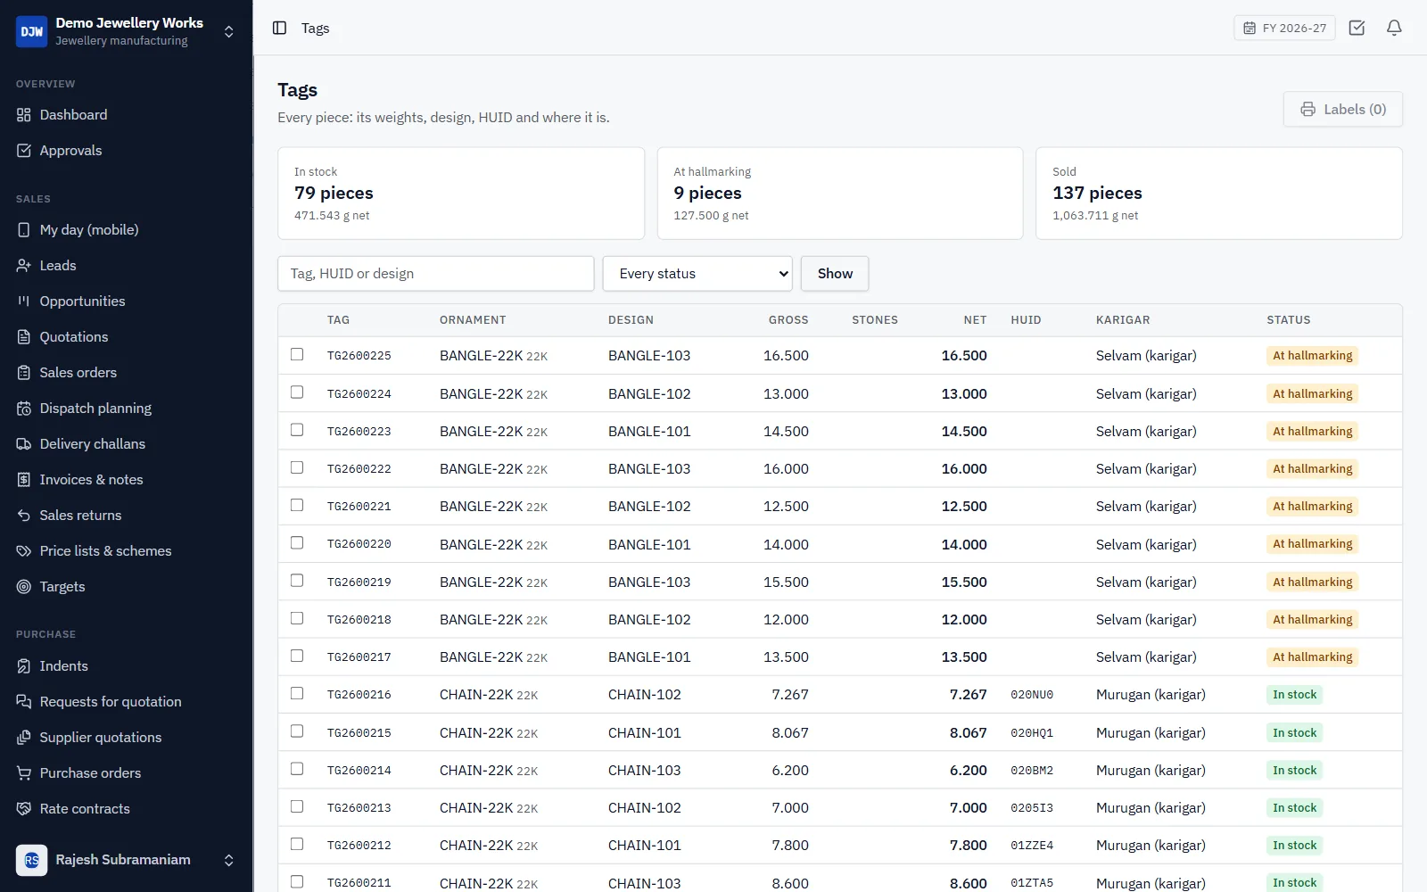Check the box for tag TG2600216
The image size is (1427, 892).
[297, 693]
